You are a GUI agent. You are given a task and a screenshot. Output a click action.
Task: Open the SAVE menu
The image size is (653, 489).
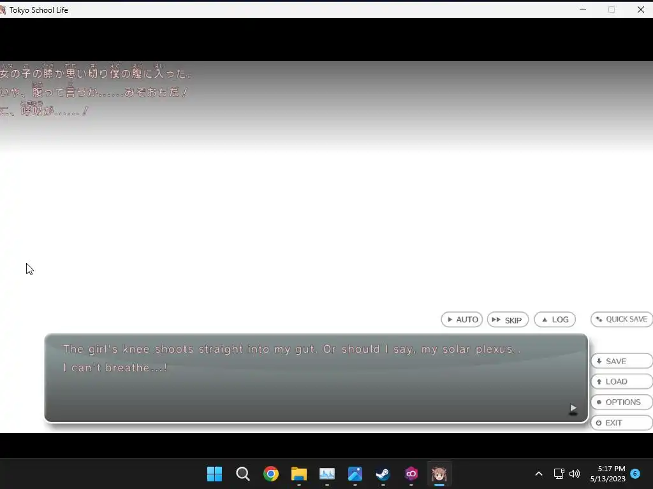click(621, 361)
